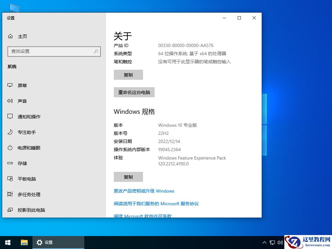This screenshot has width=332, height=249.
Task: Click 复制 under the 产品 ID info
Action: (x=128, y=75)
